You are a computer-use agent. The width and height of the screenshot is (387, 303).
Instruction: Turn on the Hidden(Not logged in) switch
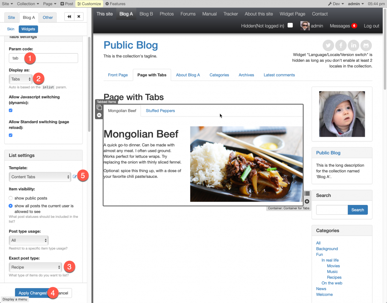coord(290,26)
